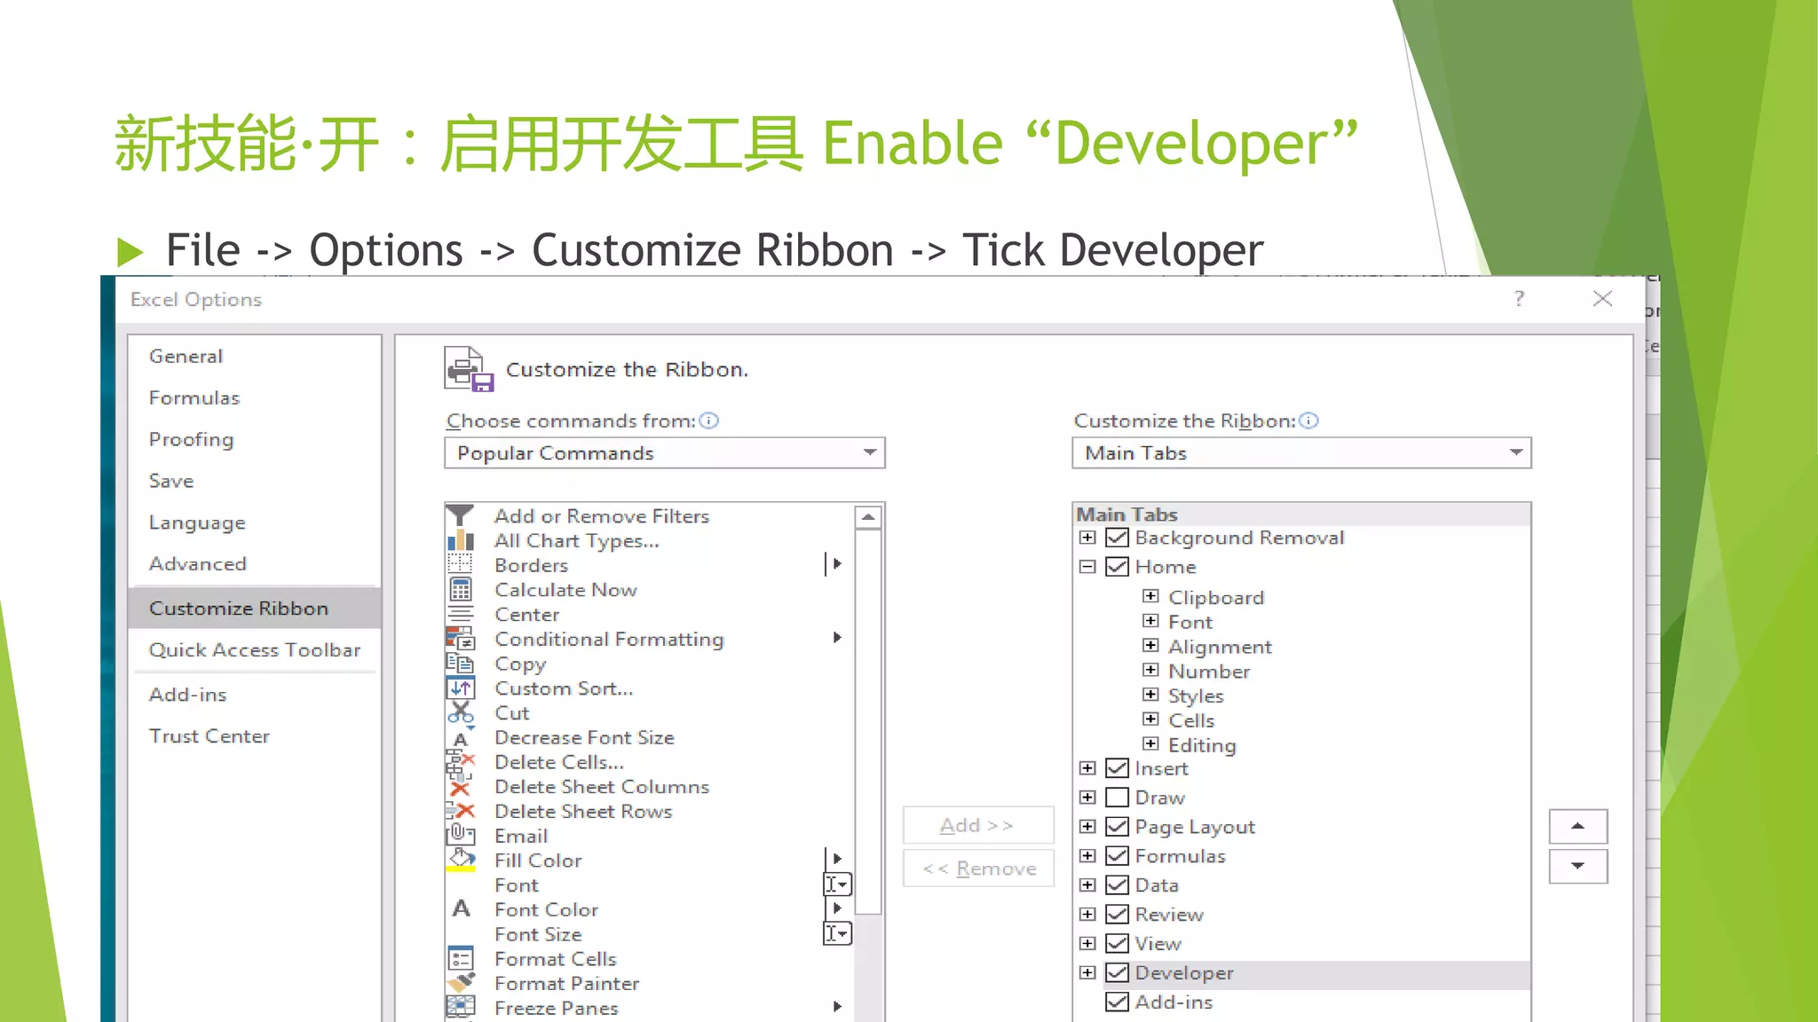Screen dimensions: 1818x1022
Task: Toggle the Review tab checkbox
Action: pyautogui.click(x=1117, y=915)
